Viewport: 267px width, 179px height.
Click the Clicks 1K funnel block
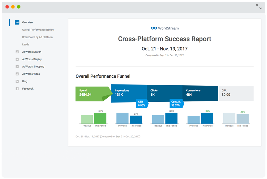pos(165,93)
